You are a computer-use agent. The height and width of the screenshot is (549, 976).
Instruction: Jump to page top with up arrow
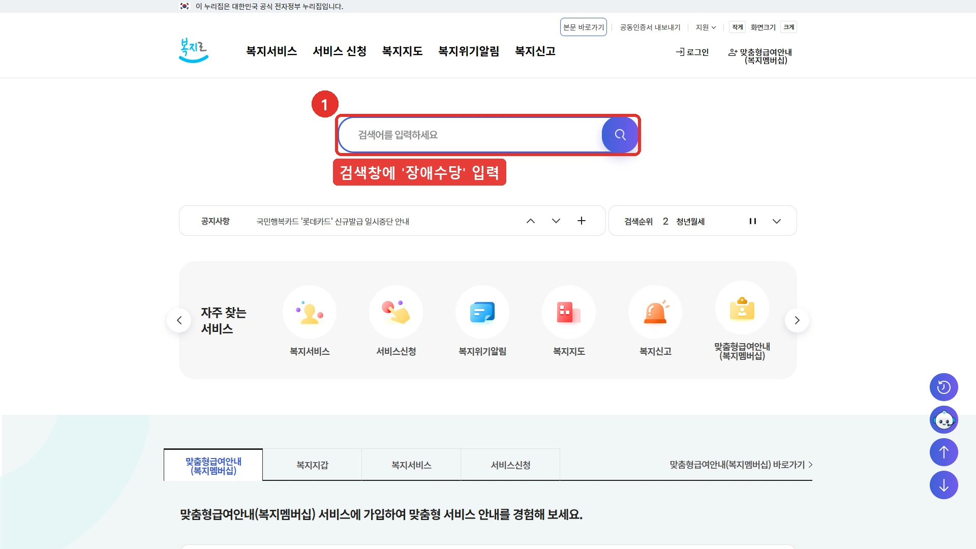(944, 452)
